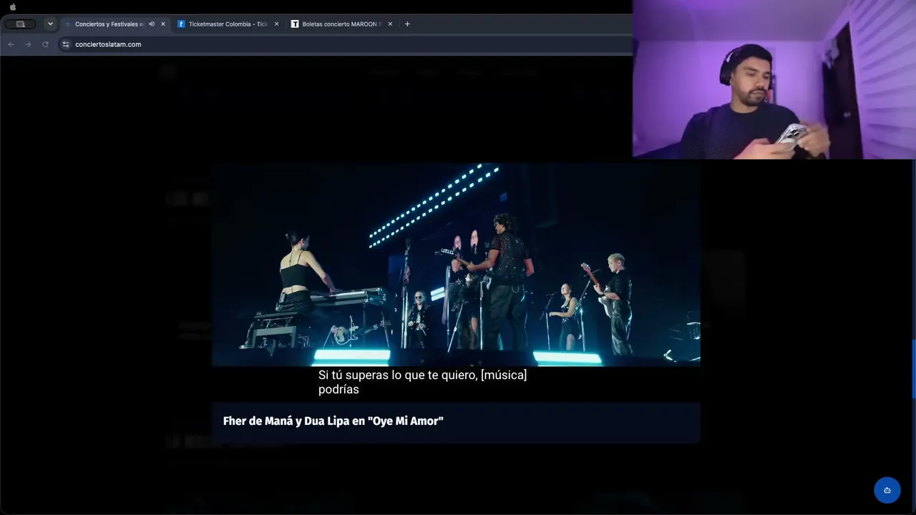View site information for conciertoslatam.com
Screen dimensions: 916x515
coord(66,44)
